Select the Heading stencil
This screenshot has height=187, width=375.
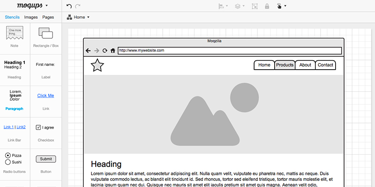[15, 69]
